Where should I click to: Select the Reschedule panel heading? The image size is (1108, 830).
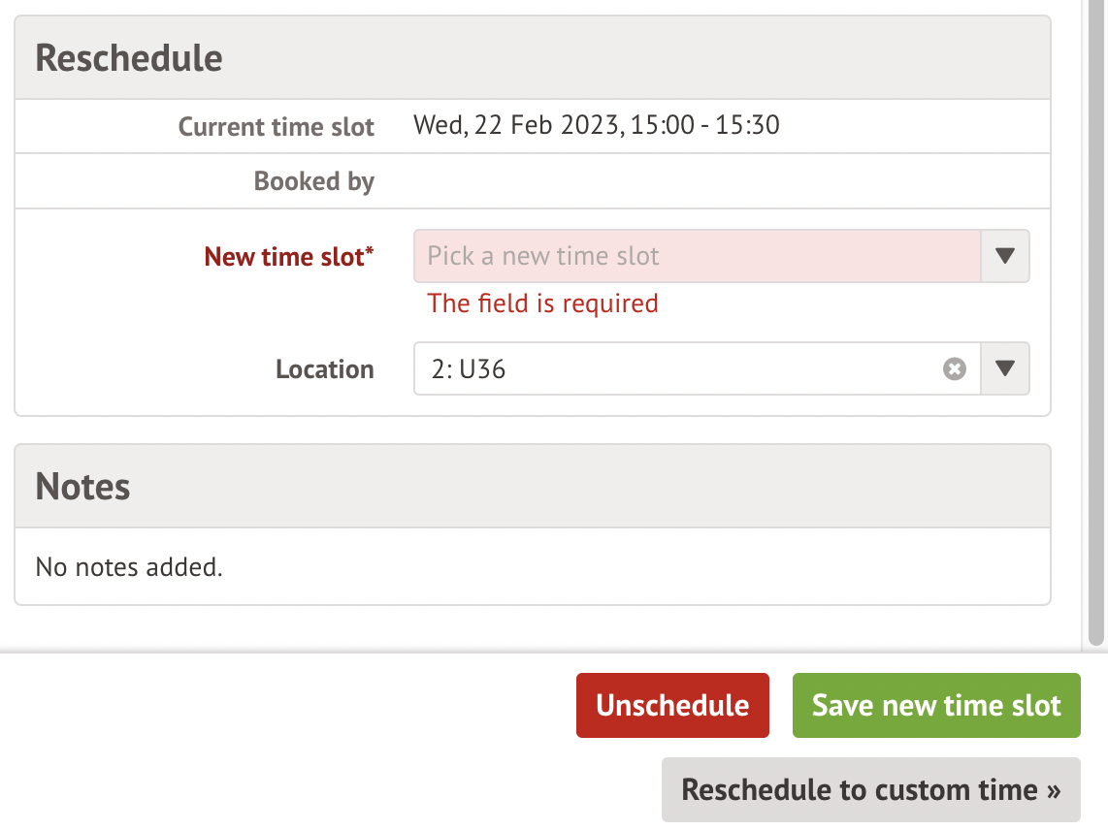pos(129,58)
